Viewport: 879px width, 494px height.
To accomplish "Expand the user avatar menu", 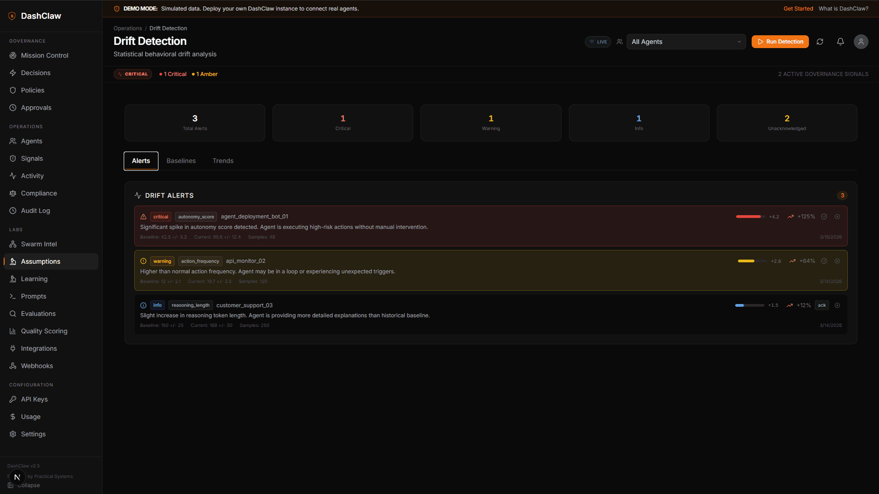I will click(860, 42).
